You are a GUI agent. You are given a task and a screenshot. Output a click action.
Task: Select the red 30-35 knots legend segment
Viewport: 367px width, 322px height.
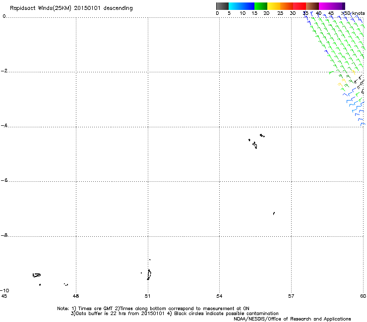[300, 6]
